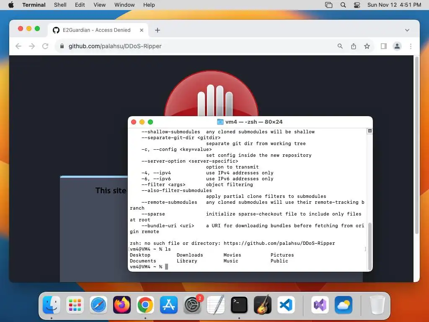Screen dimensions: 429x322
Task: Open Visual Studio Code in dock
Action: click(286, 305)
